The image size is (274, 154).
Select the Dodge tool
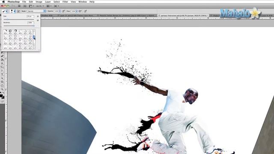point(2,67)
